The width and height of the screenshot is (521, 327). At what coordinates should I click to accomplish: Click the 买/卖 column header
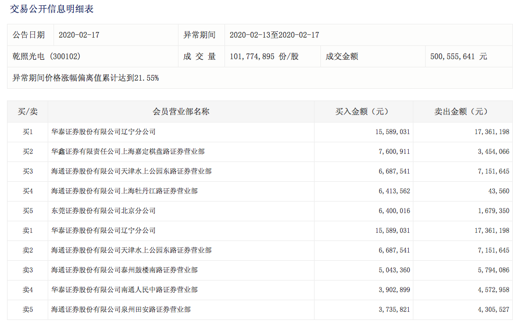pos(27,112)
